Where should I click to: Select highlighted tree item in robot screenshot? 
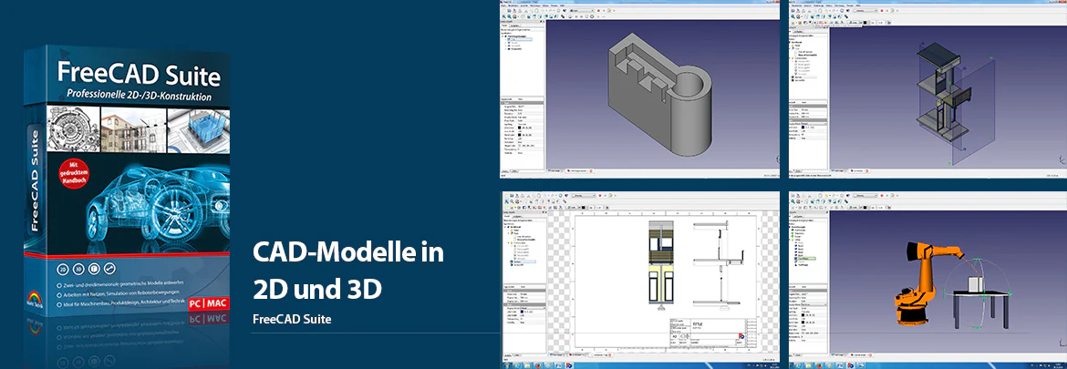click(805, 258)
